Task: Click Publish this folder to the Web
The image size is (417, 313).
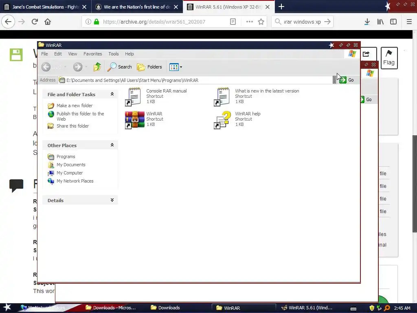Action: pos(76,116)
